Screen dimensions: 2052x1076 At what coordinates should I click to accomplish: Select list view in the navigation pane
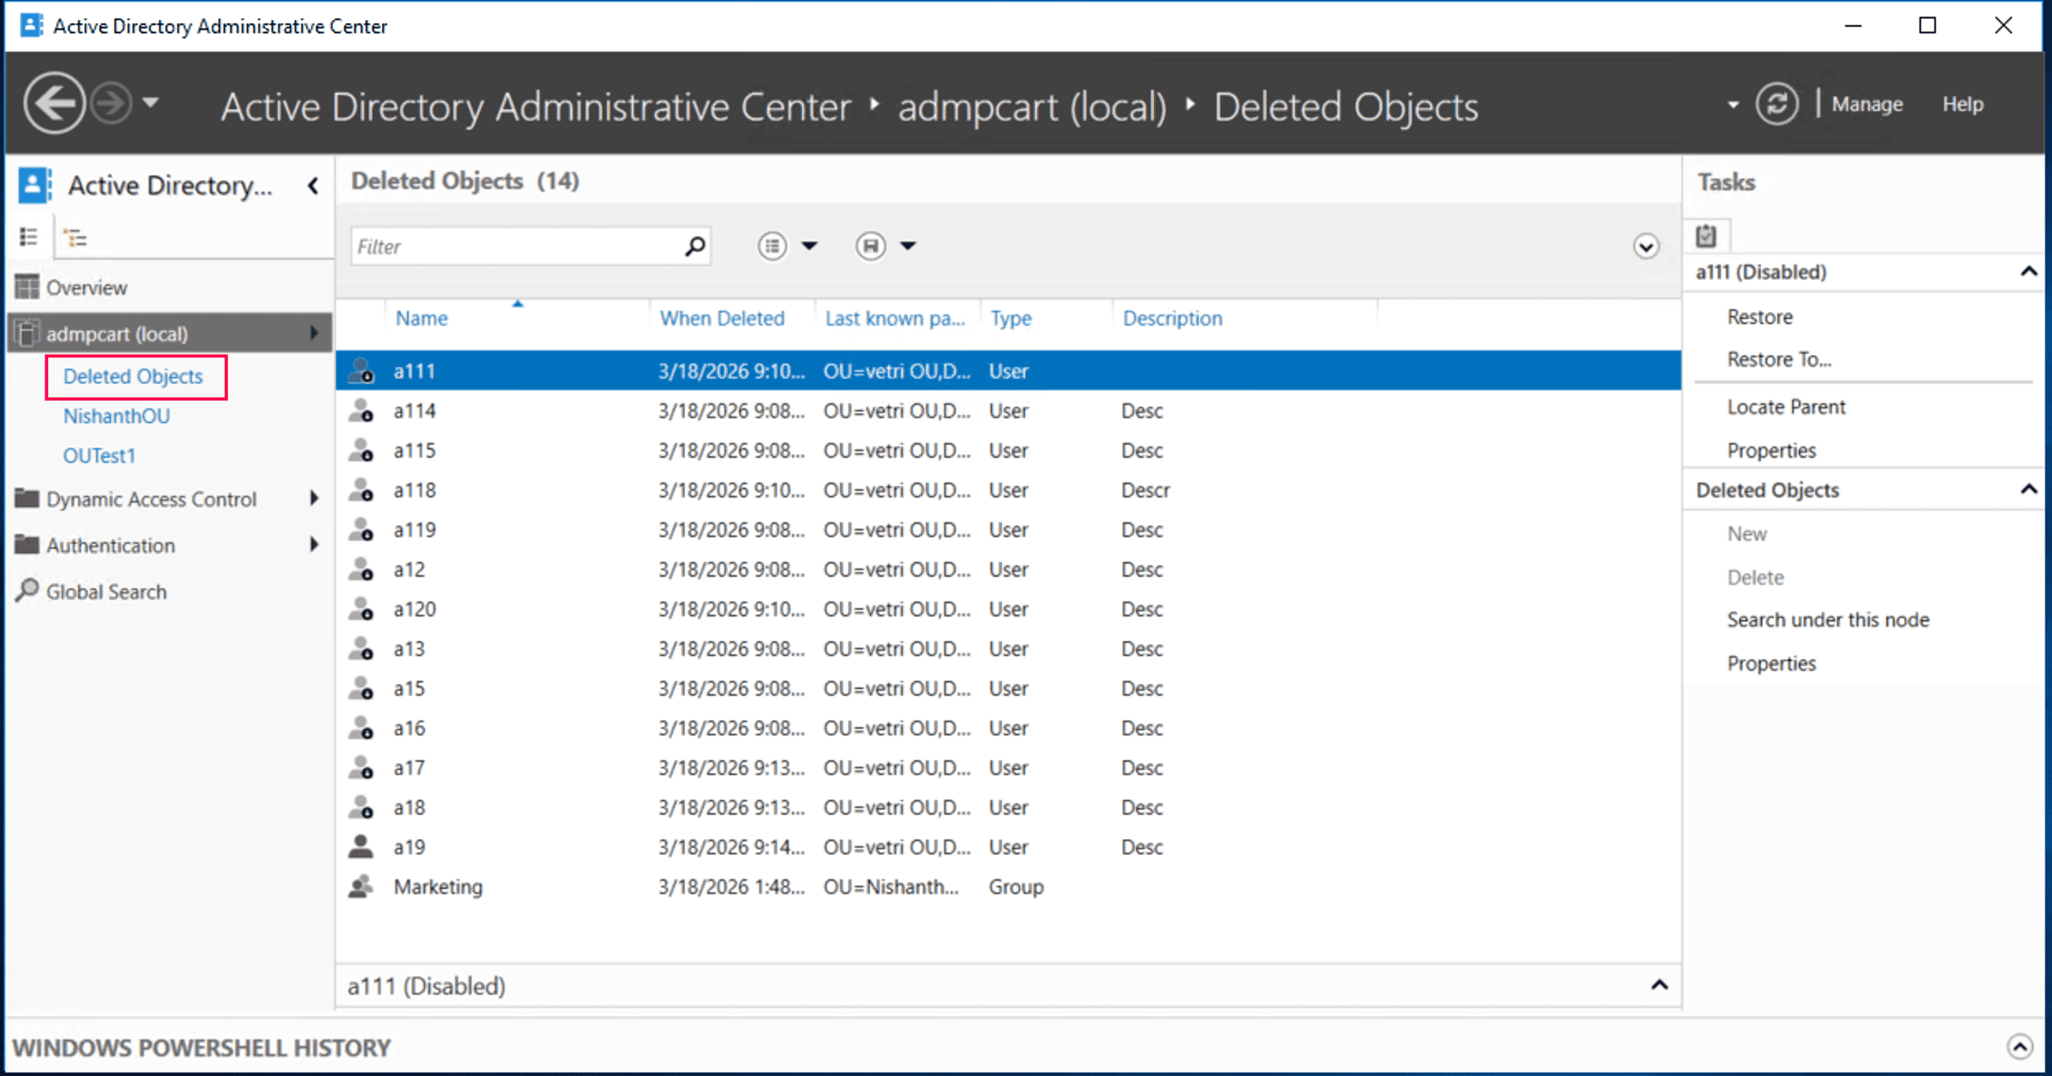click(28, 237)
